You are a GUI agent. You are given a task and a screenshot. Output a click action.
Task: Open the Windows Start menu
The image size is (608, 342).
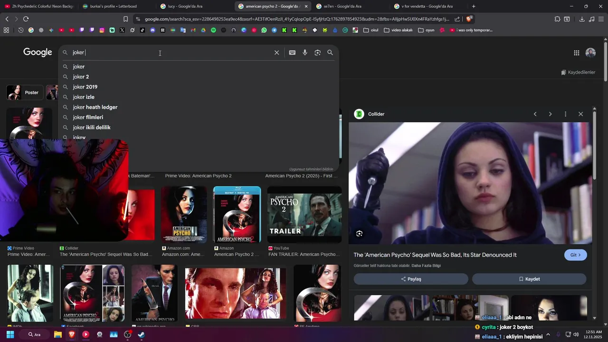pyautogui.click(x=10, y=334)
